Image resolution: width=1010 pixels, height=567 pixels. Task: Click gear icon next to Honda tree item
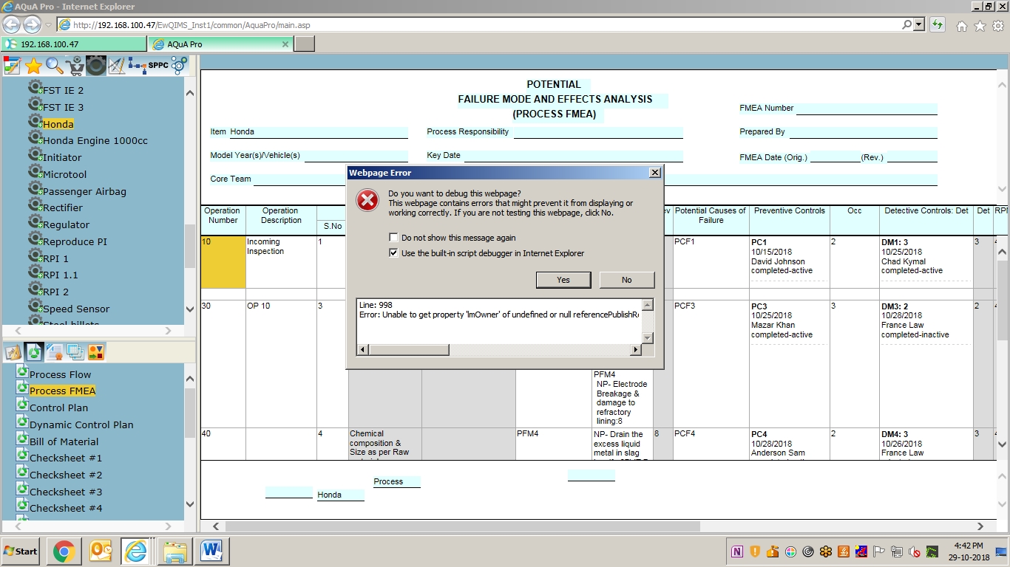pyautogui.click(x=35, y=121)
